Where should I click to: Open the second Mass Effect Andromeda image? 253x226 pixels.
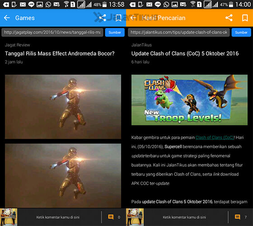click(x=63, y=176)
